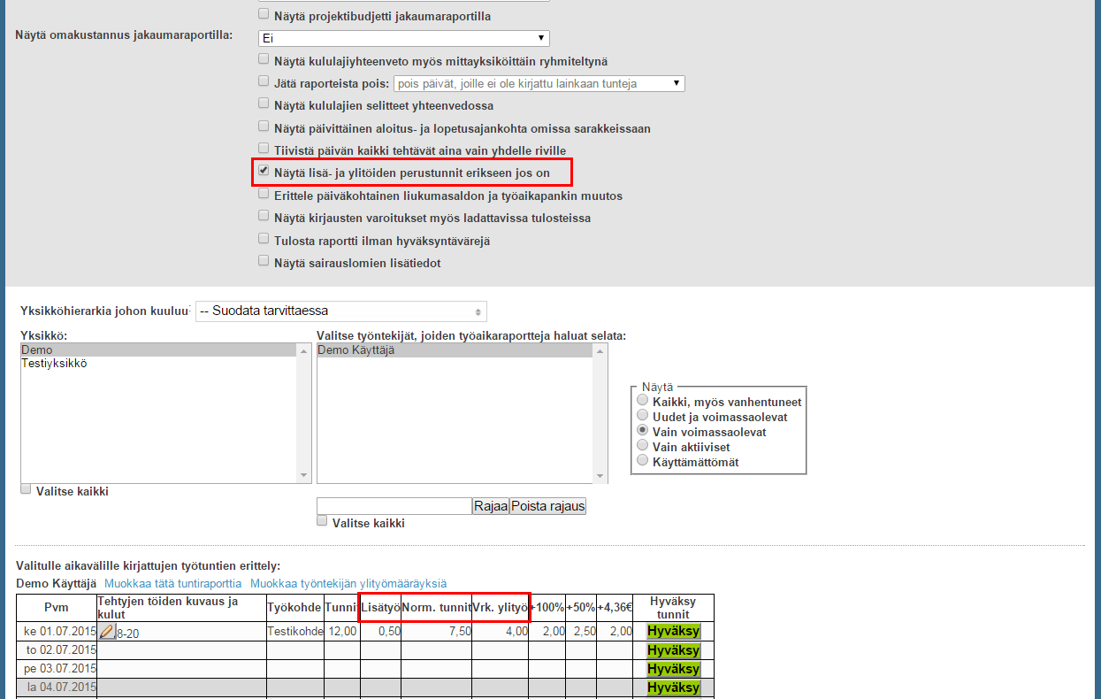Select 'Testiyksikkö' in the Yksikkö list
This screenshot has height=699, width=1101.
coord(54,363)
